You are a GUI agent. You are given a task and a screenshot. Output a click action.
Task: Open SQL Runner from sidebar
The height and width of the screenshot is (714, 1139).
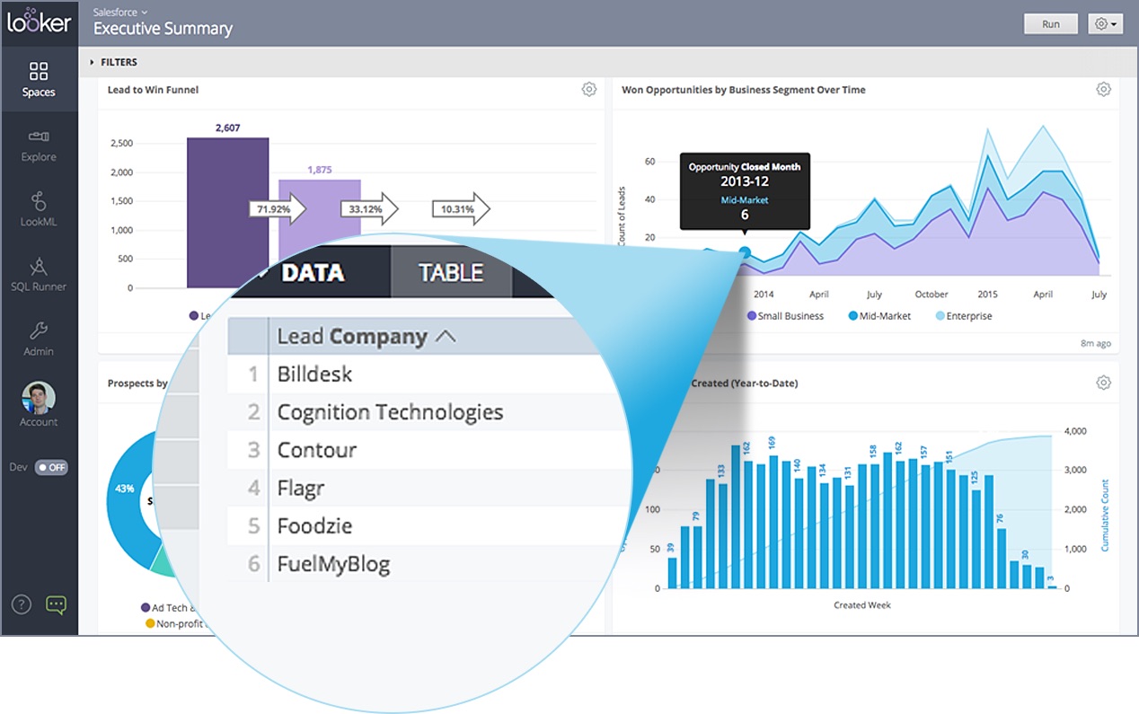[x=39, y=275]
